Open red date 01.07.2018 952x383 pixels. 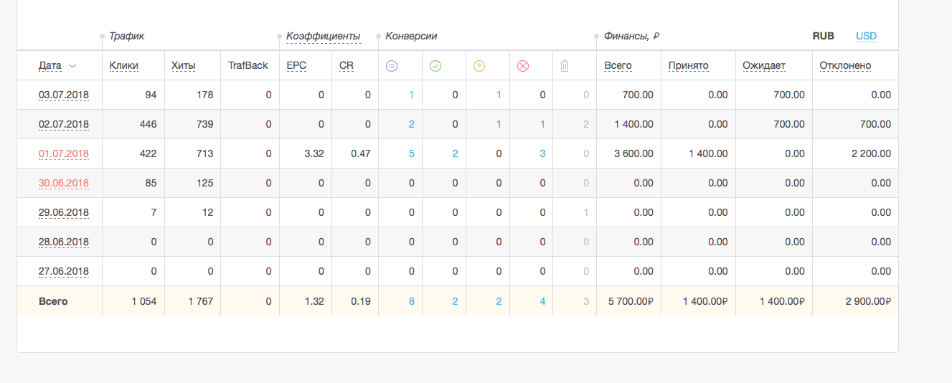coord(64,153)
